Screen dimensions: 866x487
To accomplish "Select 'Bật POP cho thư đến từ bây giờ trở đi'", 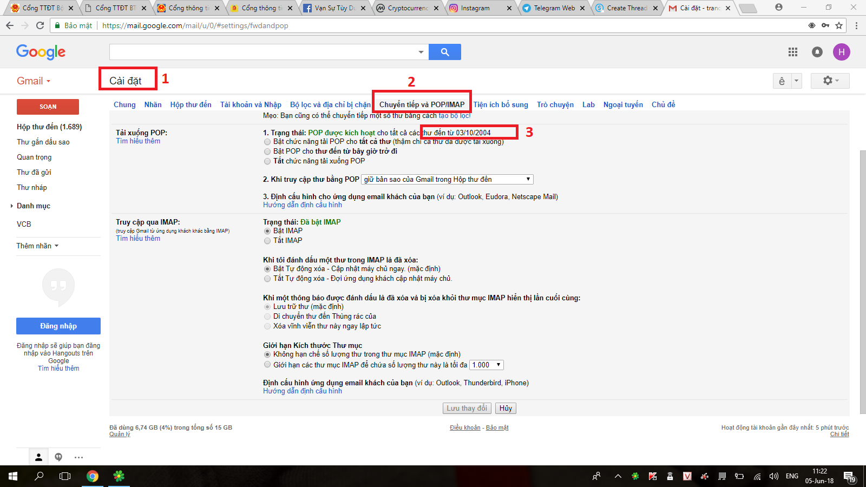I will [x=267, y=152].
